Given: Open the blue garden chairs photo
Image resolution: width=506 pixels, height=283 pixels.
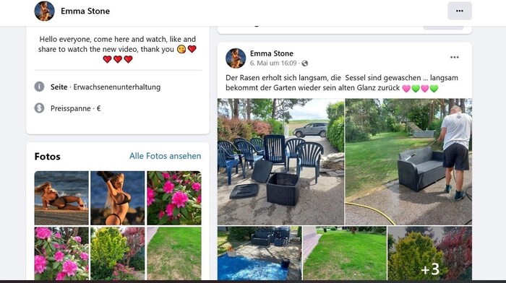Looking at the screenshot, I should tap(280, 162).
